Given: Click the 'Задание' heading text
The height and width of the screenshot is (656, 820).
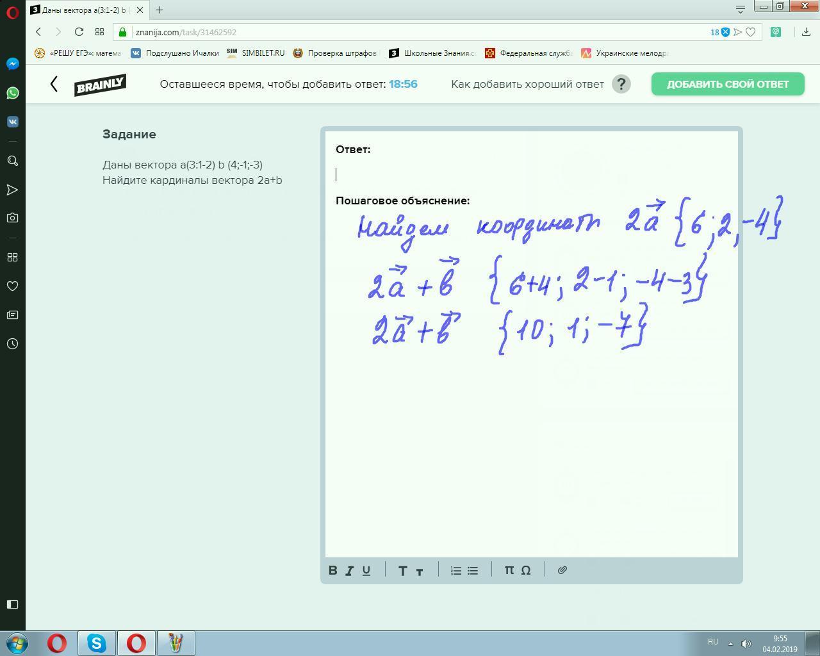Looking at the screenshot, I should click(x=129, y=135).
